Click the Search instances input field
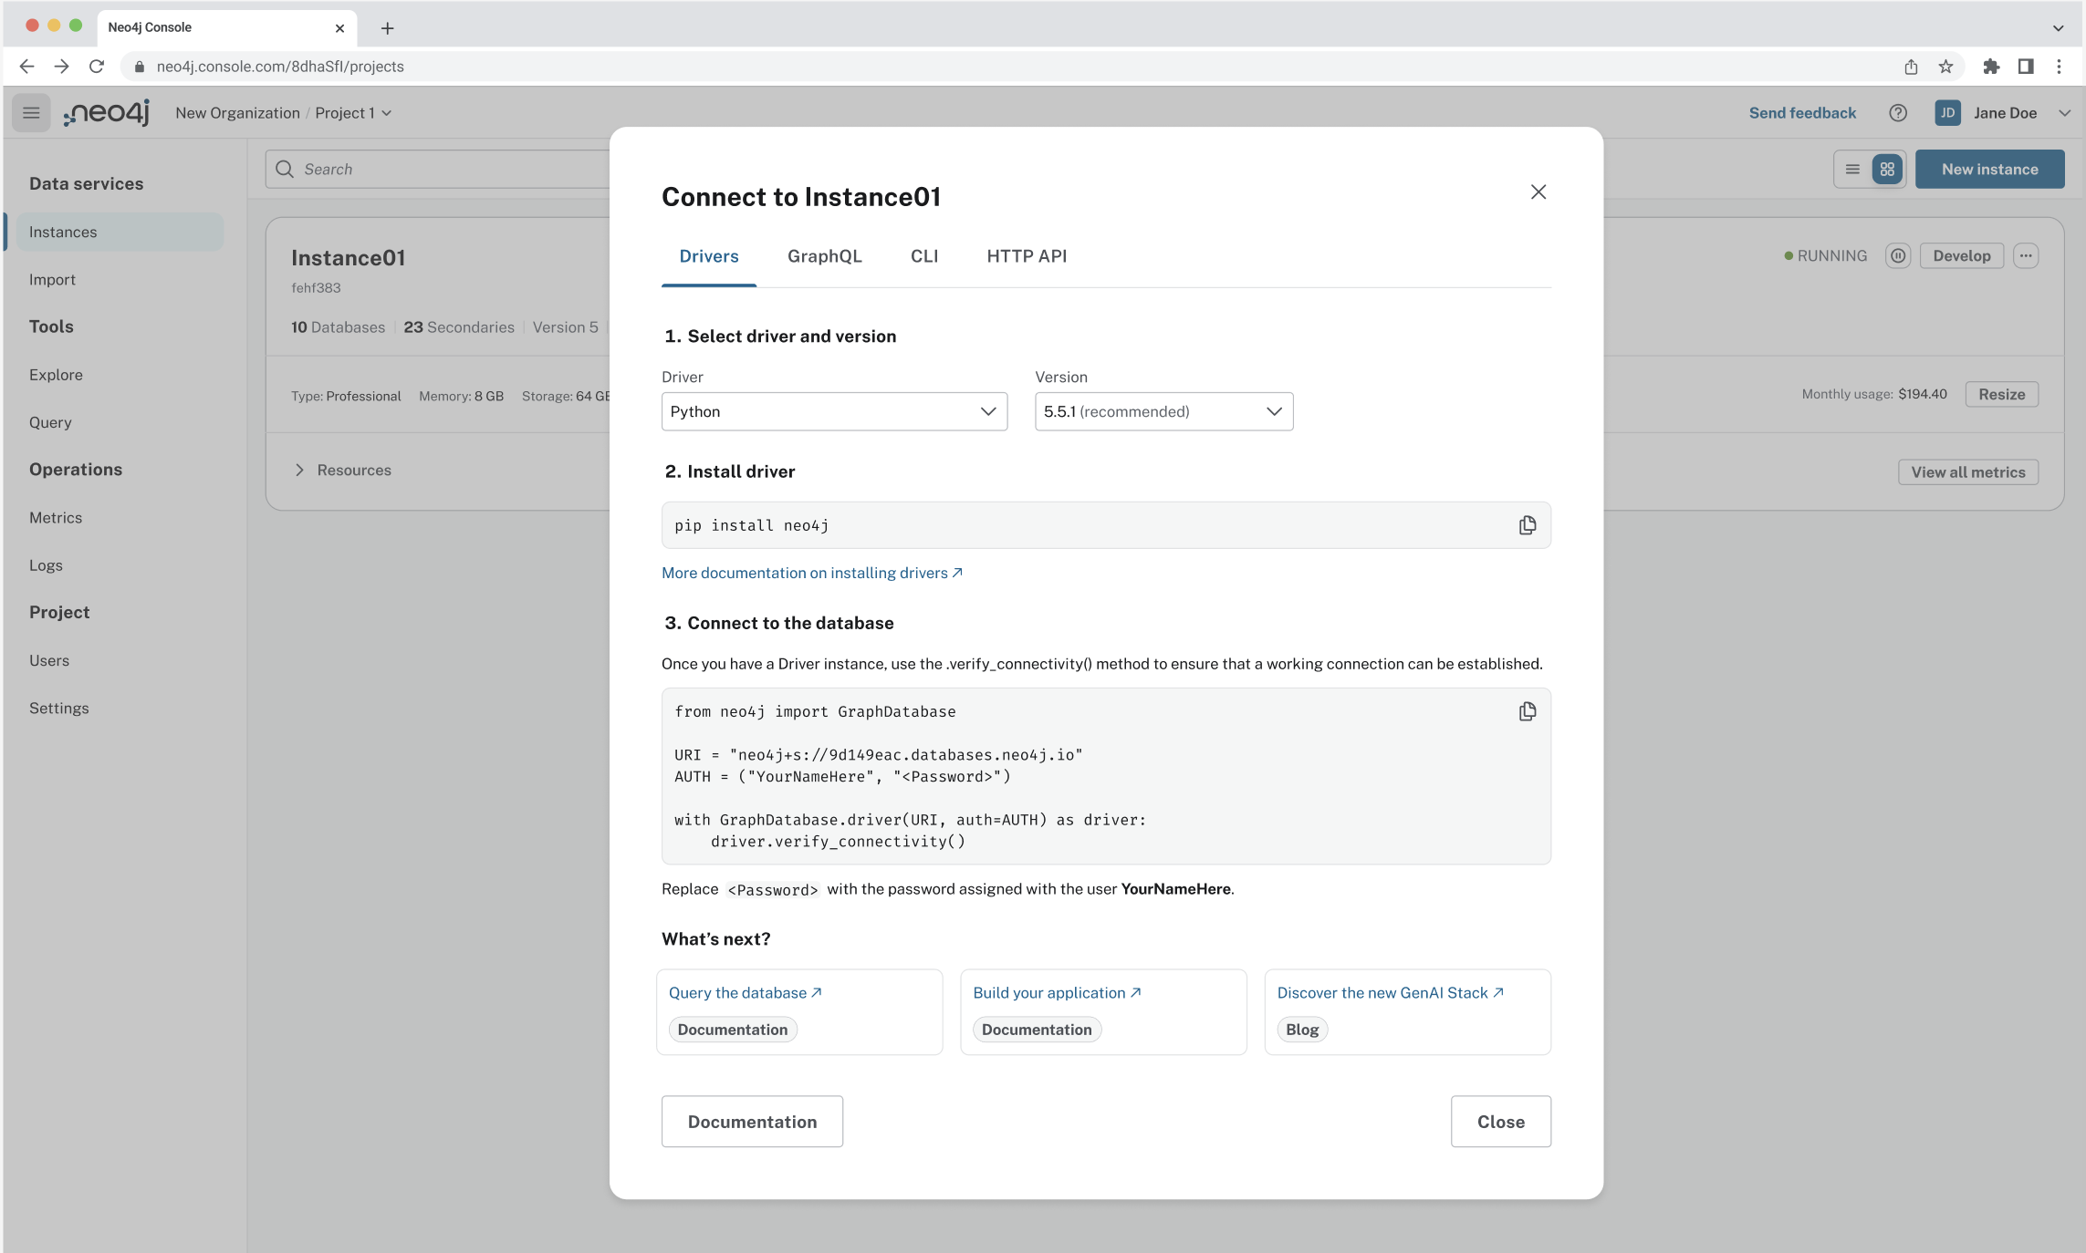This screenshot has width=2086, height=1253. tap(438, 170)
